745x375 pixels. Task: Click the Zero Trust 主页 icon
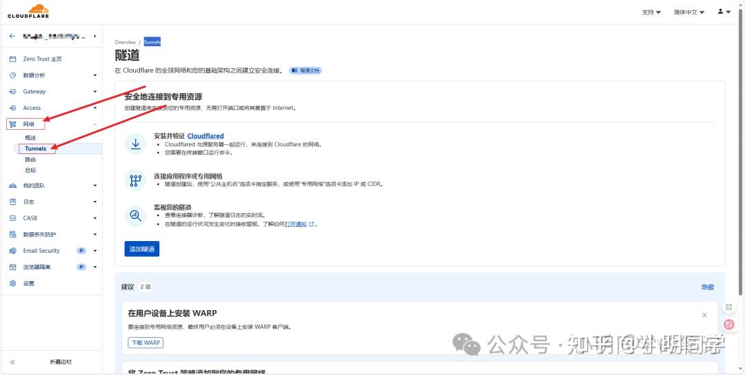13,59
